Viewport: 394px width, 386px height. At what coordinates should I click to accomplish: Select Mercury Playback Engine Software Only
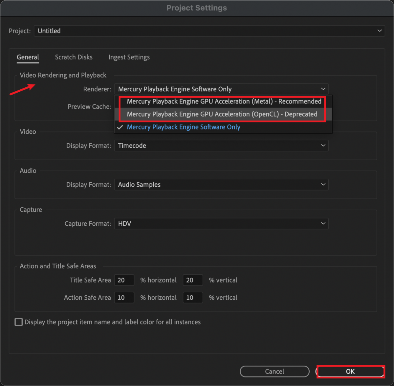183,127
